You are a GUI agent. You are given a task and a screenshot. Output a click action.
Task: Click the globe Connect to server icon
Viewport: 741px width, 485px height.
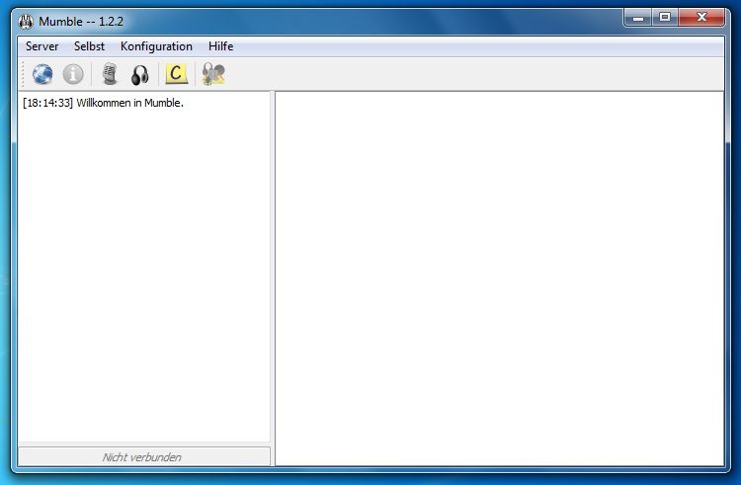(42, 75)
